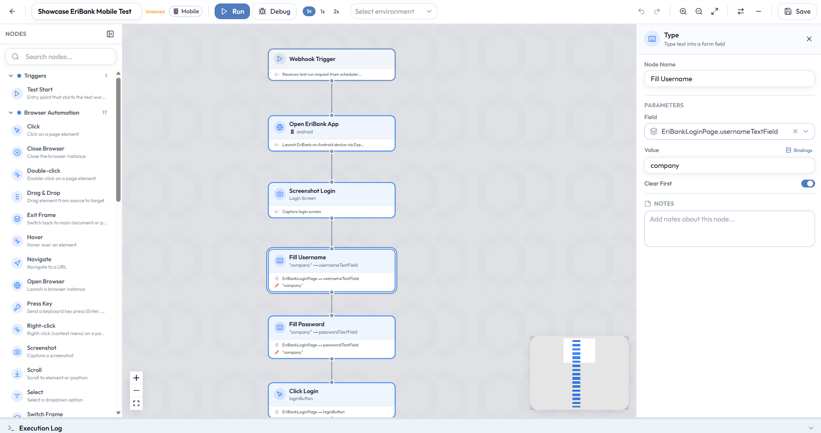Click canvas zoom out minus button
This screenshot has width=821, height=433.
pyautogui.click(x=136, y=391)
